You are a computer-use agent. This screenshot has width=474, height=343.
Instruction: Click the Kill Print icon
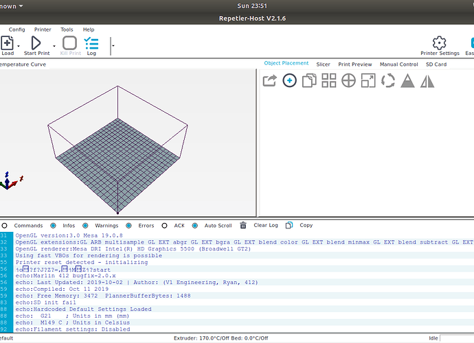(x=69, y=43)
